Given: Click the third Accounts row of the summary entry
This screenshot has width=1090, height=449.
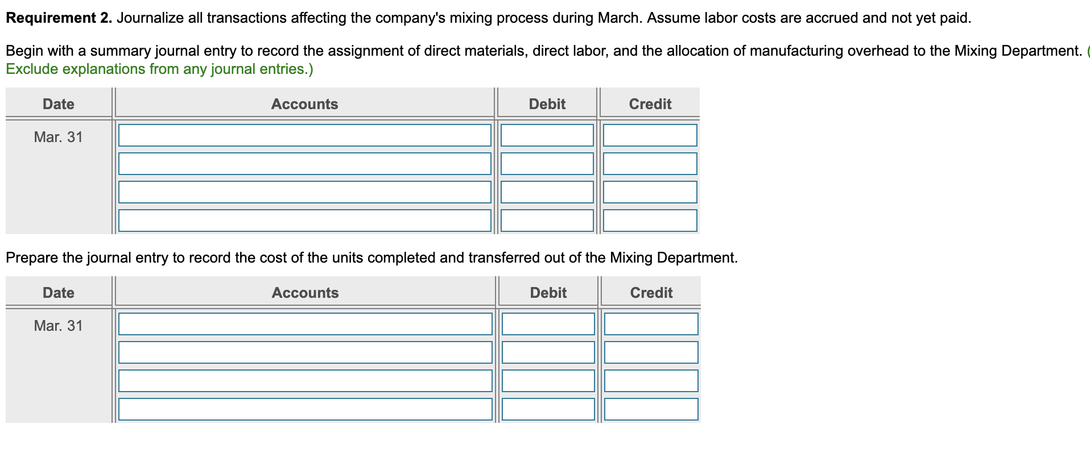Looking at the screenshot, I should [304, 192].
